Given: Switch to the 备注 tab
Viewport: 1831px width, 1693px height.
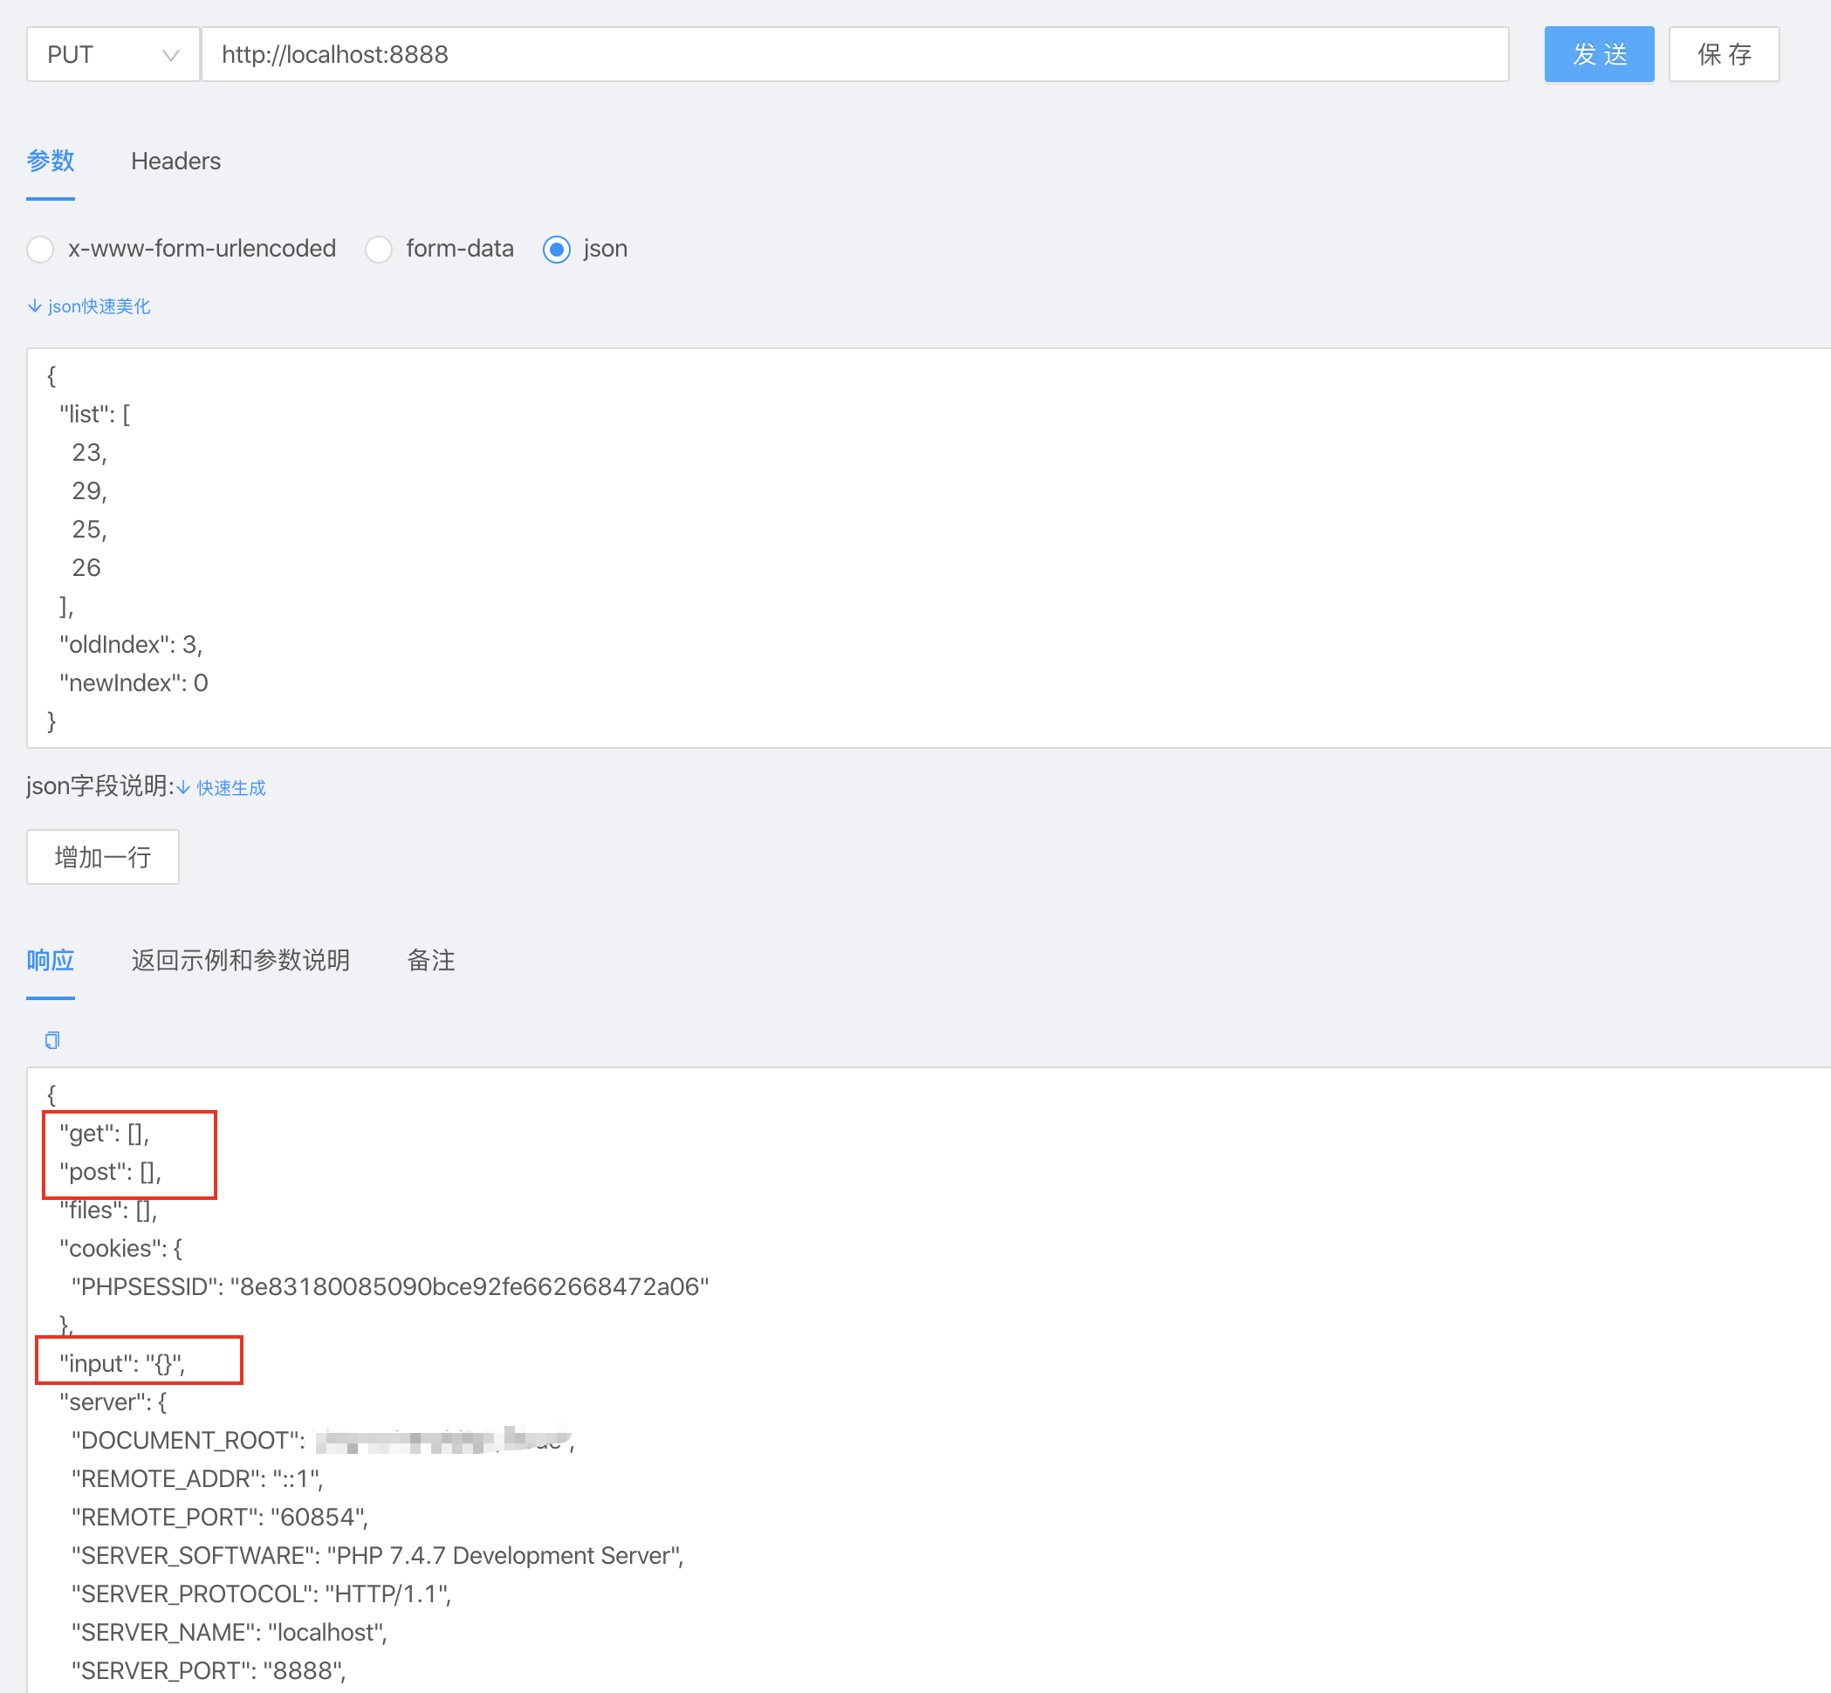Looking at the screenshot, I should [430, 960].
